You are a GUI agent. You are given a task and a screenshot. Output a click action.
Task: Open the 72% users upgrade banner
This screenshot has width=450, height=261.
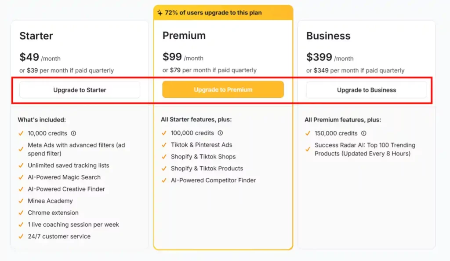[x=223, y=13]
